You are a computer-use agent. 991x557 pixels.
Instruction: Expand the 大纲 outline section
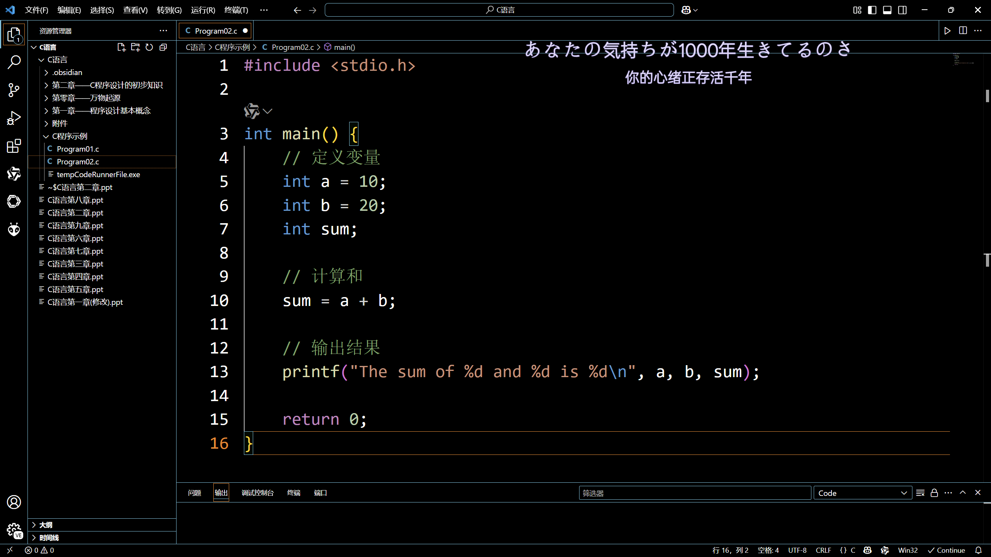click(x=46, y=525)
